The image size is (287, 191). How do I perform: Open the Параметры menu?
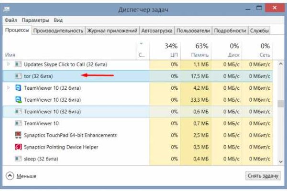(35, 21)
